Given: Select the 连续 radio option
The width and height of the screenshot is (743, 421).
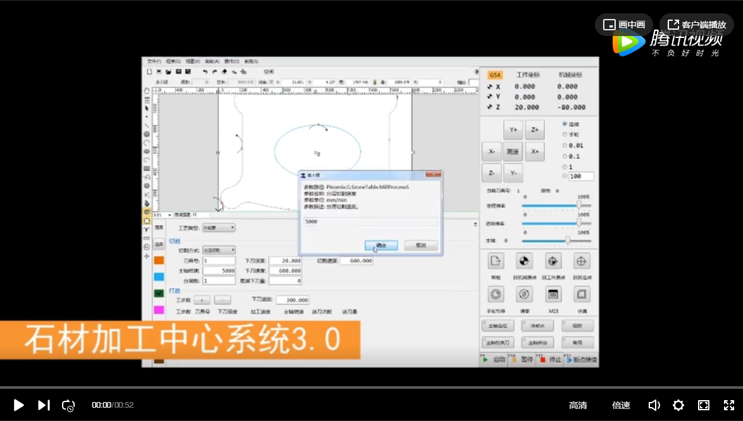Looking at the screenshot, I should click(565, 124).
